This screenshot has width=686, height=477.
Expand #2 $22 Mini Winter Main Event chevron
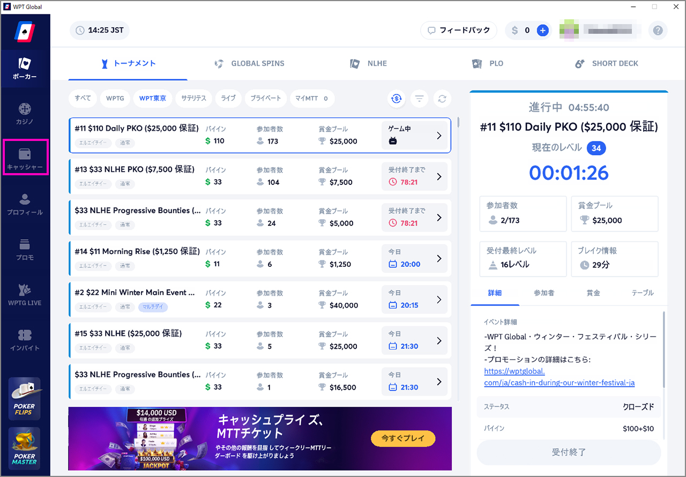coord(439,300)
